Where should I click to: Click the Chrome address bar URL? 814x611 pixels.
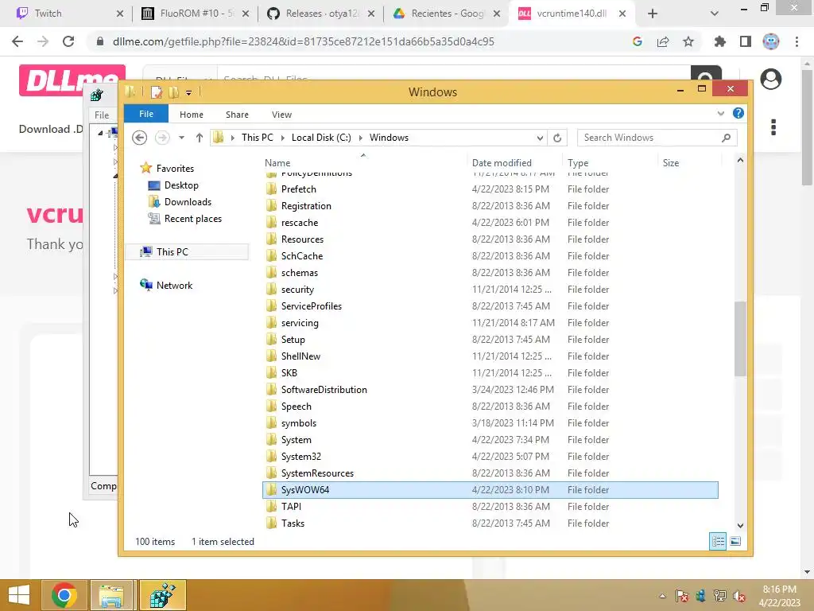click(303, 41)
